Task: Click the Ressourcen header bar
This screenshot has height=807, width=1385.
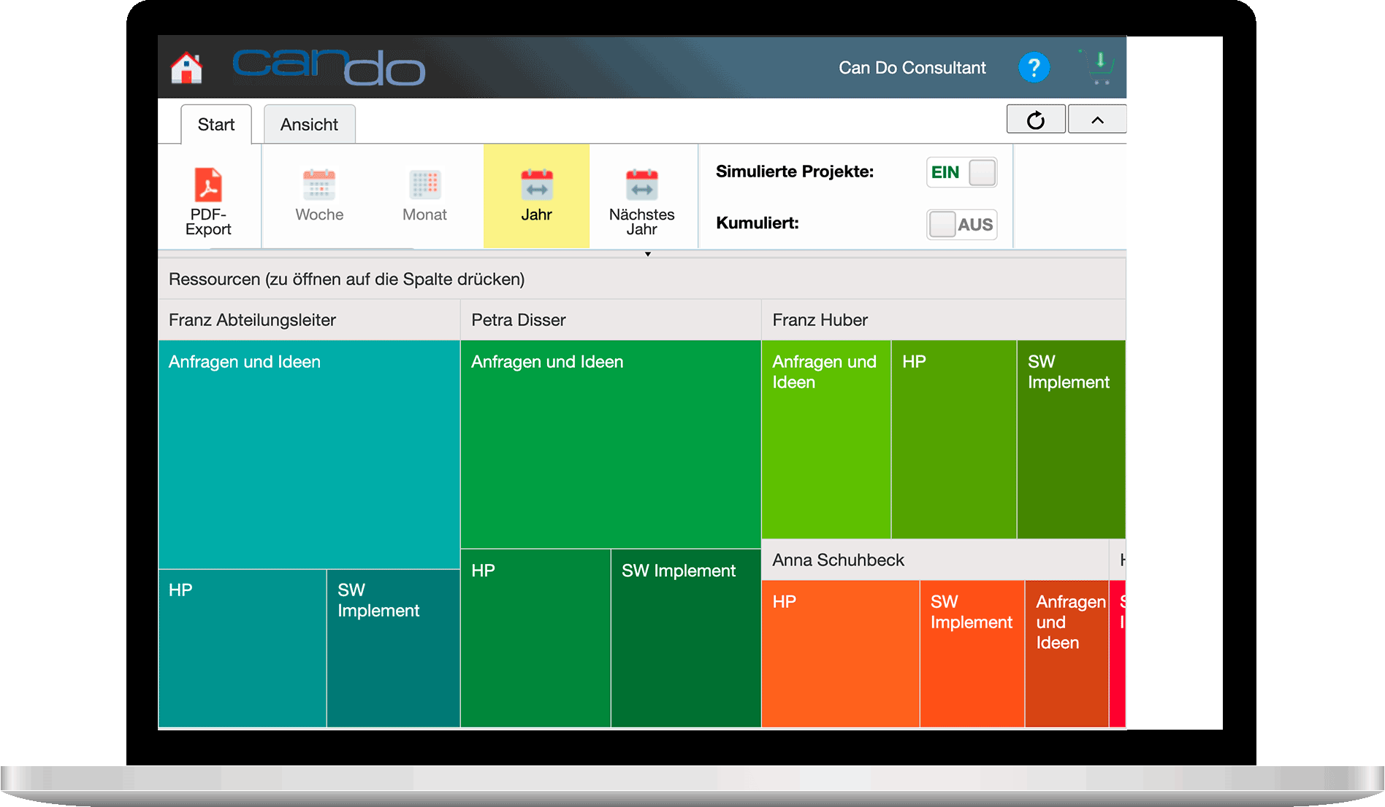Action: tap(641, 279)
